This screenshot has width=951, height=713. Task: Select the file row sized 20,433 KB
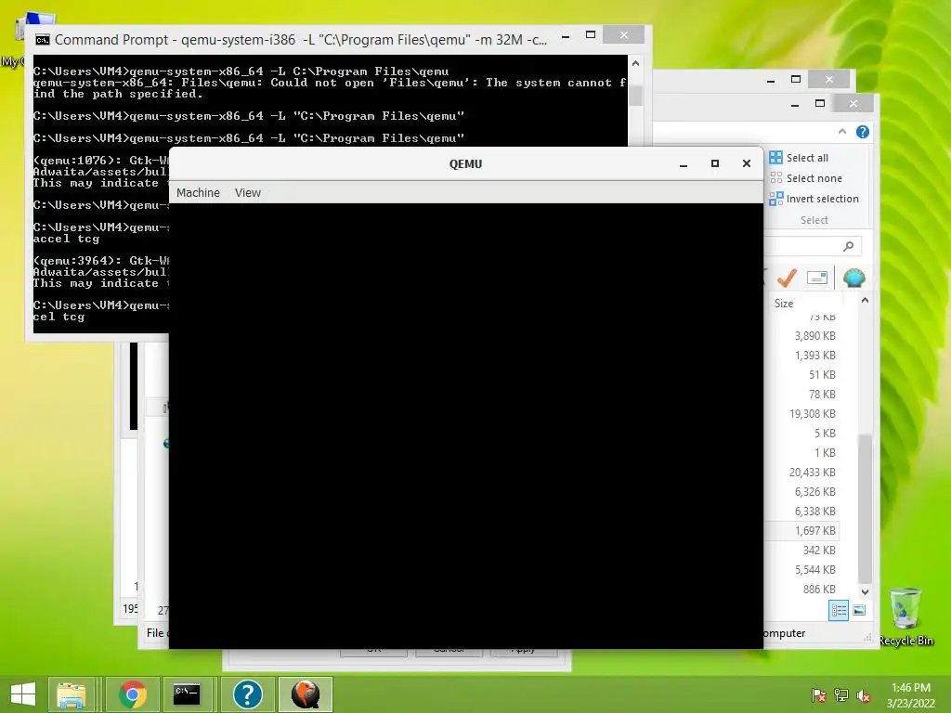pos(802,472)
